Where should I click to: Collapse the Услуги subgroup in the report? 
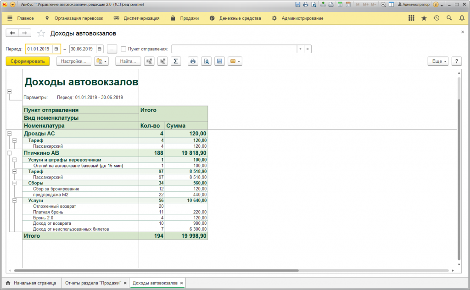[x=15, y=201]
